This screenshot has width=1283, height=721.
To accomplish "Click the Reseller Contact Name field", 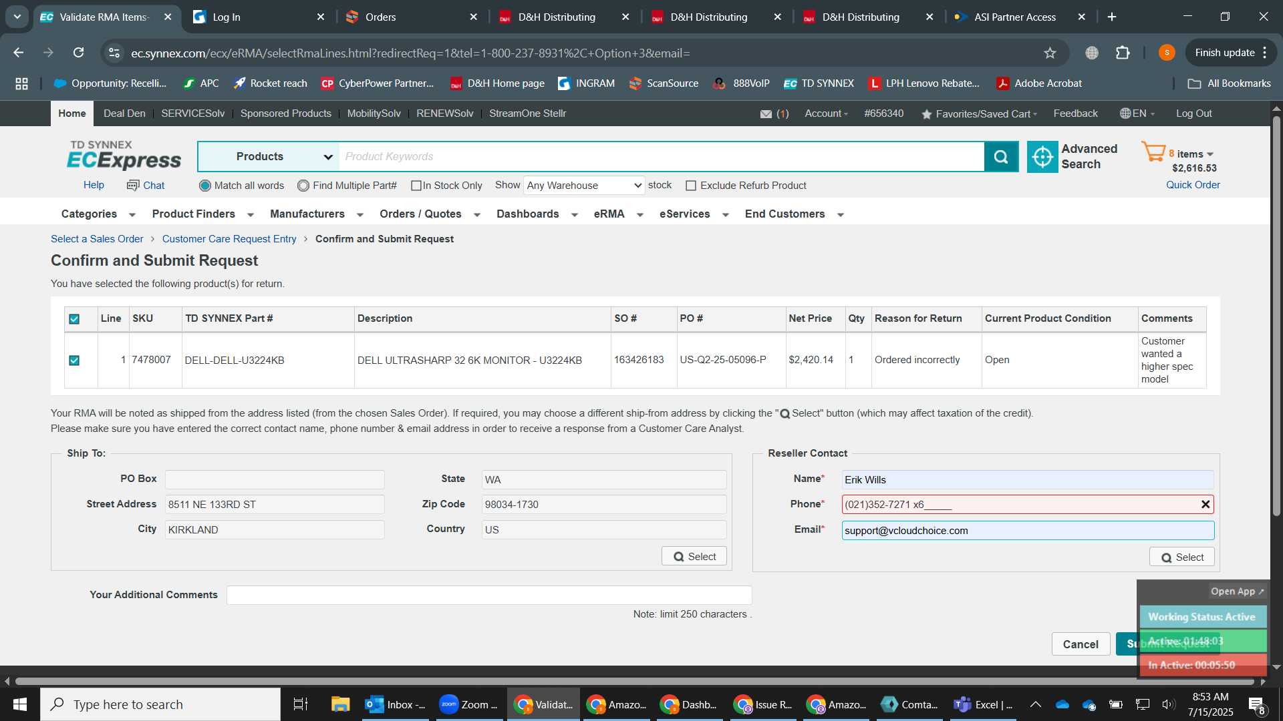I will [x=1028, y=480].
